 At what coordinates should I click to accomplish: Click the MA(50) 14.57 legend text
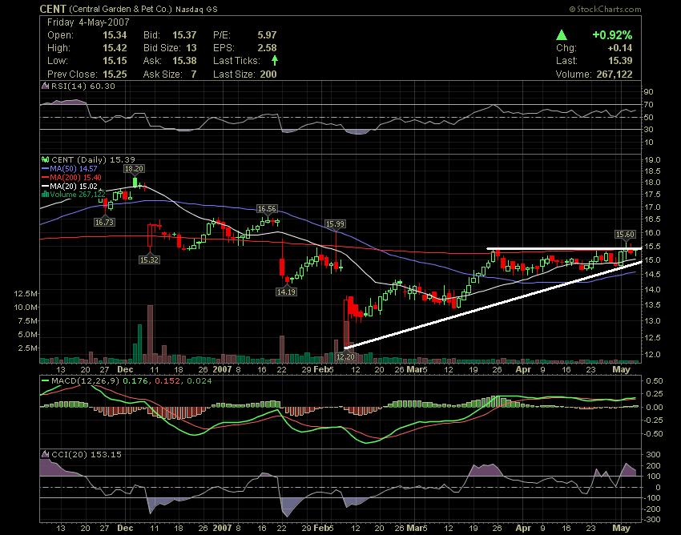tap(74, 168)
